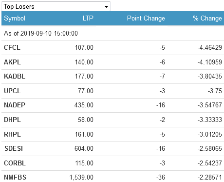Open the UPCL stock row
The width and height of the screenshot is (224, 182).
pos(112,91)
